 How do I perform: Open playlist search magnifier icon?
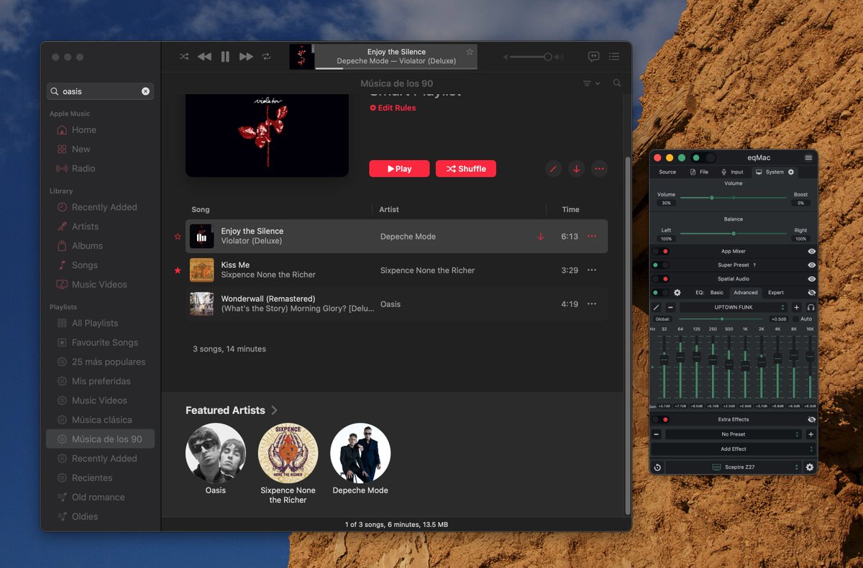pyautogui.click(x=617, y=83)
